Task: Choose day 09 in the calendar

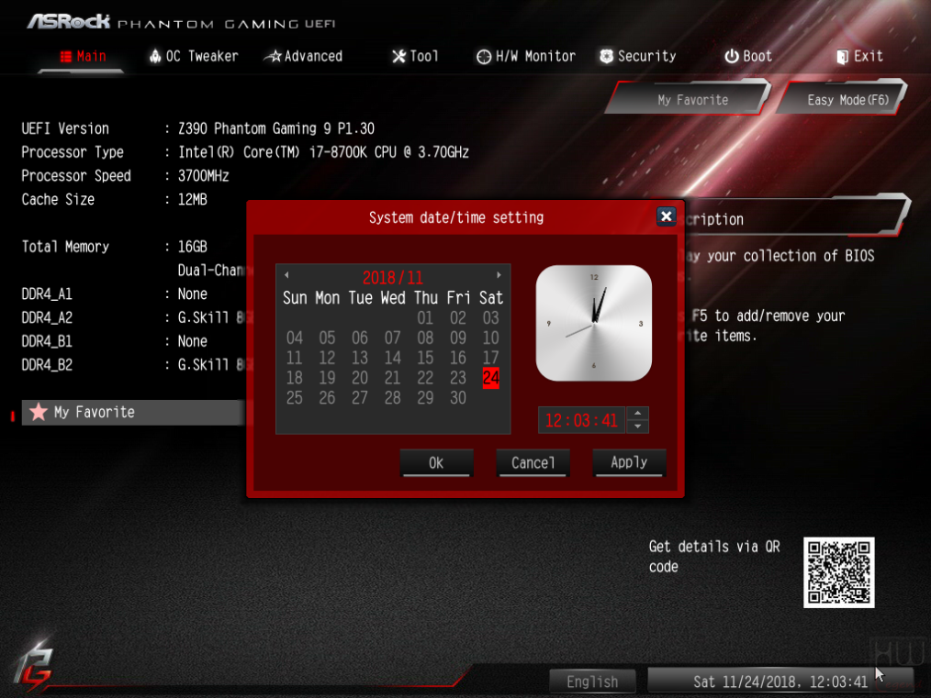Action: point(458,338)
